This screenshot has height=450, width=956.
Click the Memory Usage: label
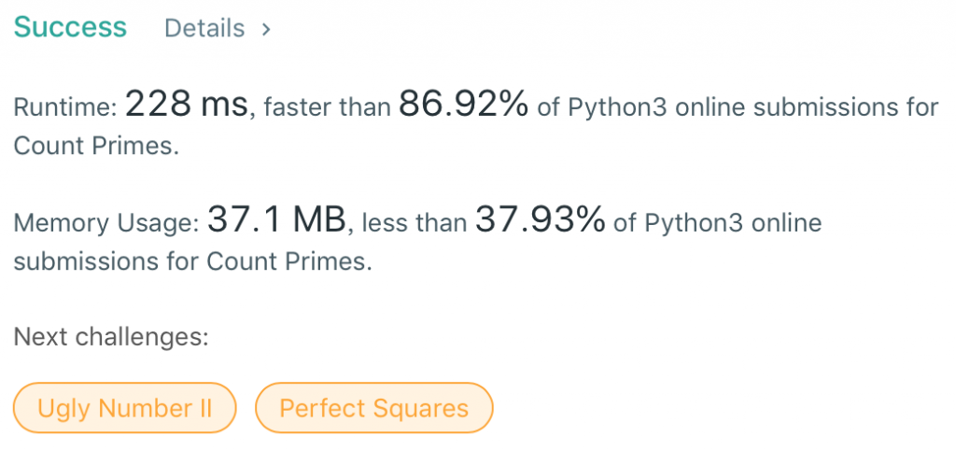(105, 223)
